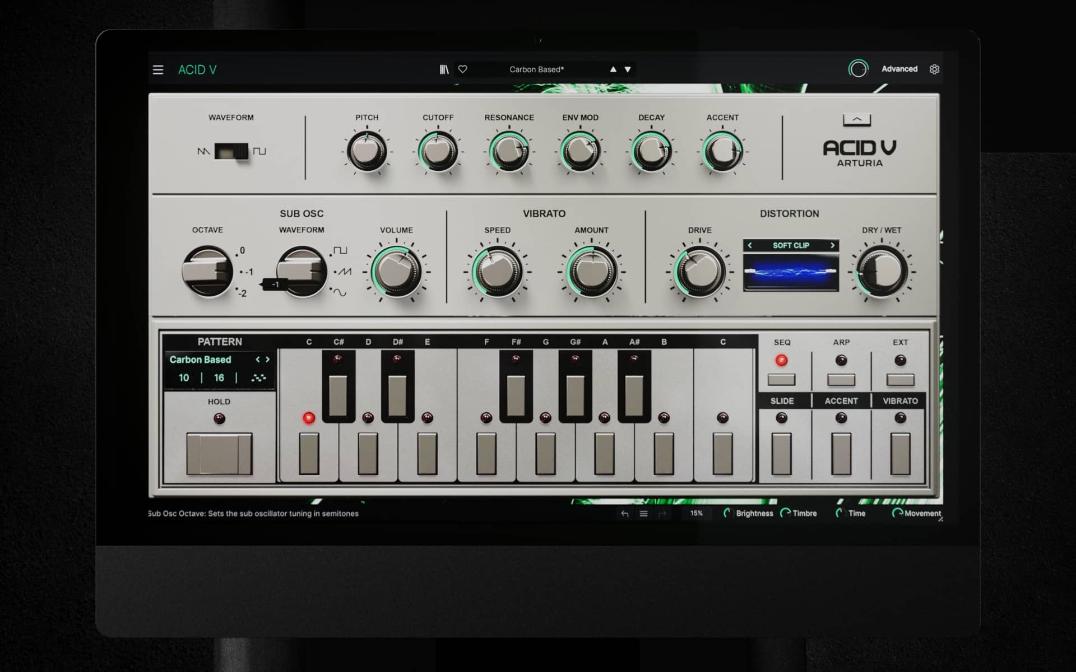Toggle the main Waveform switch

point(231,151)
